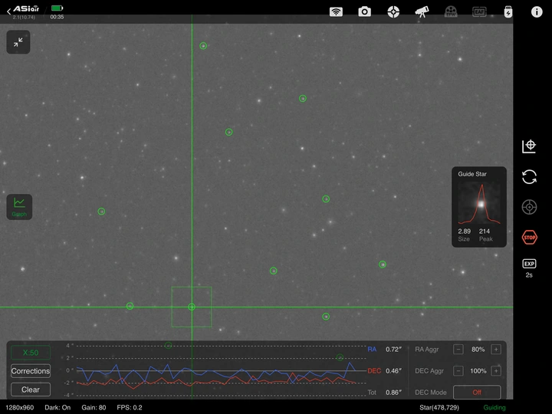
Task: Decrease RA aggressiveness with minus
Action: click(458, 350)
